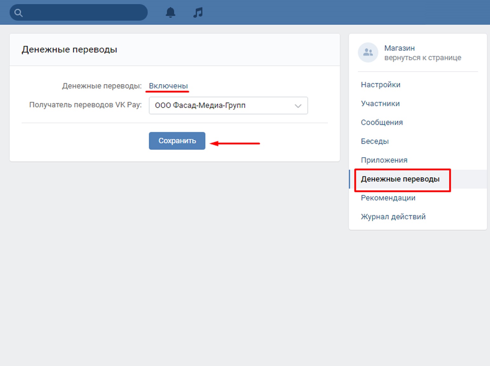Switch to the Приложения section

pos(384,160)
